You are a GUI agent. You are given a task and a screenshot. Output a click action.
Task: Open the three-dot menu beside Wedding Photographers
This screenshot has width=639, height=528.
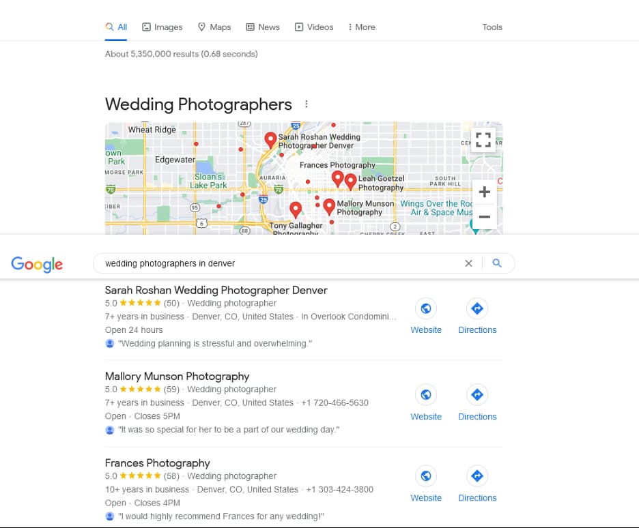point(306,104)
